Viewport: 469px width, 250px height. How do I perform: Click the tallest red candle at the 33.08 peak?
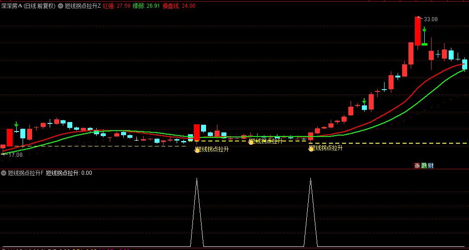pyautogui.click(x=417, y=31)
